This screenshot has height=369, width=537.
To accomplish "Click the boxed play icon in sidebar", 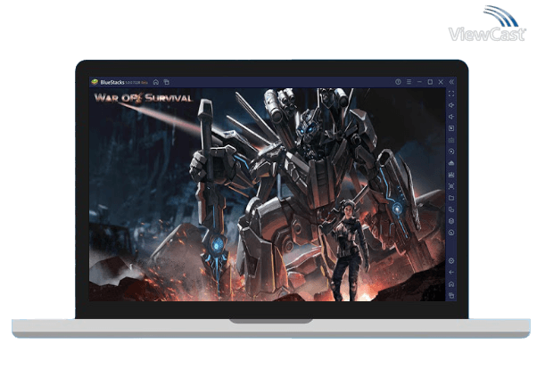I will [x=451, y=128].
